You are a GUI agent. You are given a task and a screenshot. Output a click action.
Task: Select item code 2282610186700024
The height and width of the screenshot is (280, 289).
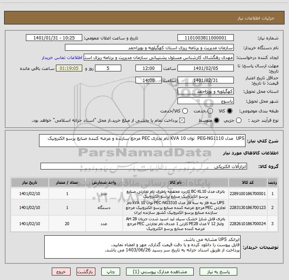pyautogui.click(x=248, y=224)
